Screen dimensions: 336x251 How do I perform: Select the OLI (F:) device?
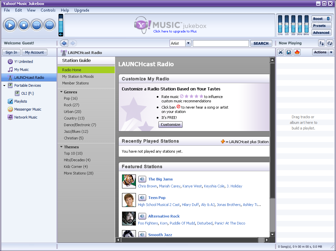[x=27, y=93]
